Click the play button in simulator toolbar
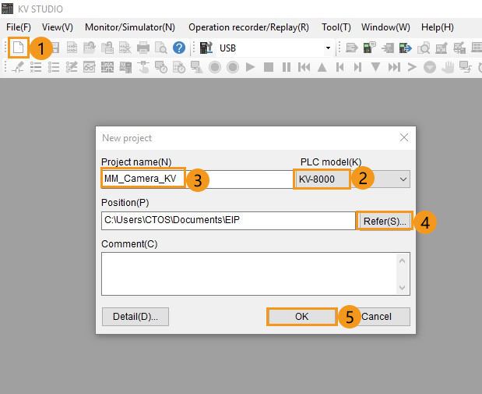This screenshot has width=482, height=394. [251, 68]
